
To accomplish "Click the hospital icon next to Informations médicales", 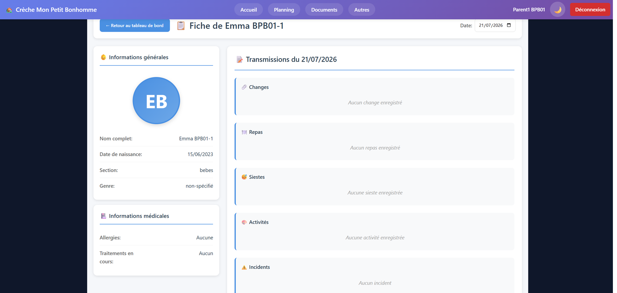I will (x=103, y=216).
